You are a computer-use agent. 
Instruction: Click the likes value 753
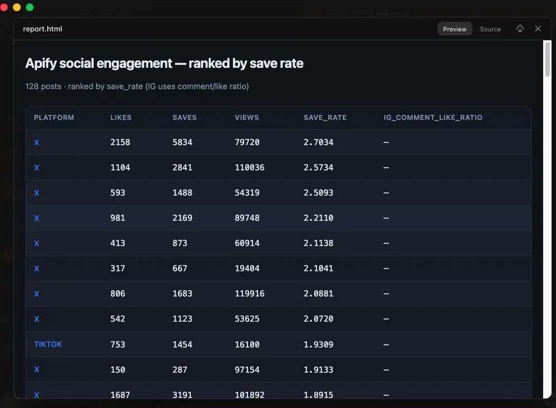pos(118,345)
